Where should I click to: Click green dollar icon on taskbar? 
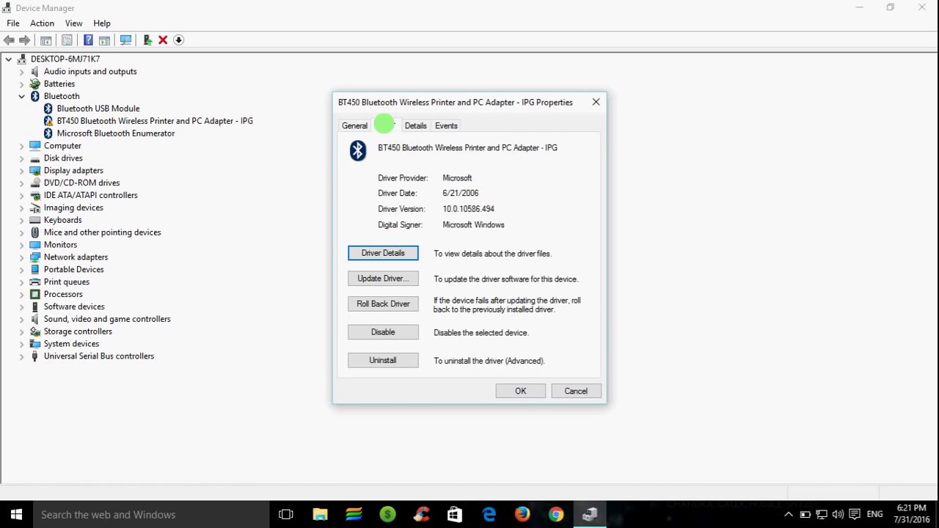[x=387, y=514]
